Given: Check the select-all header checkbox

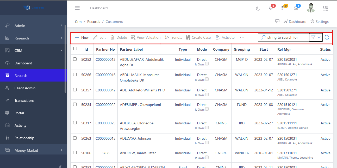Looking at the screenshot, I should pyautogui.click(x=75, y=49).
